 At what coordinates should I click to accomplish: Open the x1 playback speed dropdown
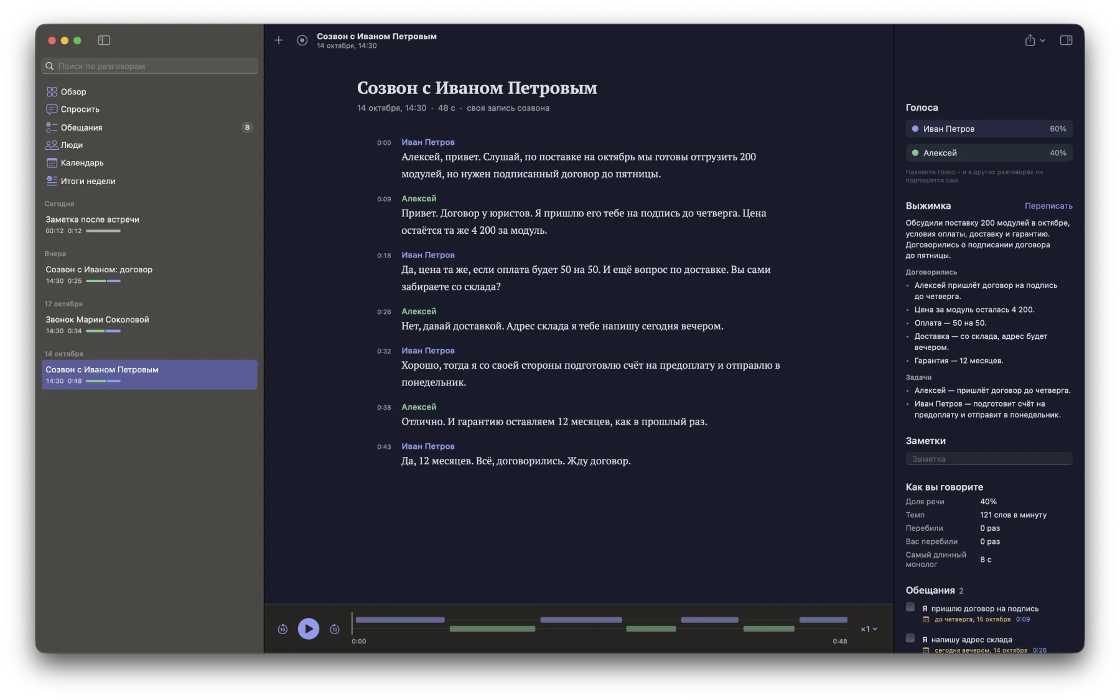(x=869, y=629)
